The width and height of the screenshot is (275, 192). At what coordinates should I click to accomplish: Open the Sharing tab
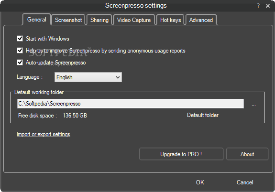click(99, 20)
